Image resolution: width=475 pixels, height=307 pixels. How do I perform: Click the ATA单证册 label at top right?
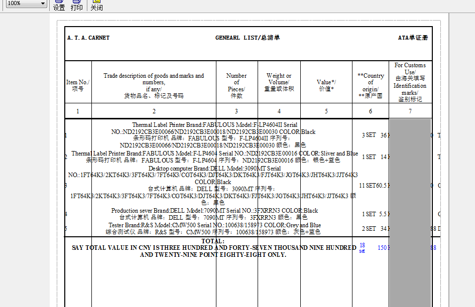tap(413, 38)
